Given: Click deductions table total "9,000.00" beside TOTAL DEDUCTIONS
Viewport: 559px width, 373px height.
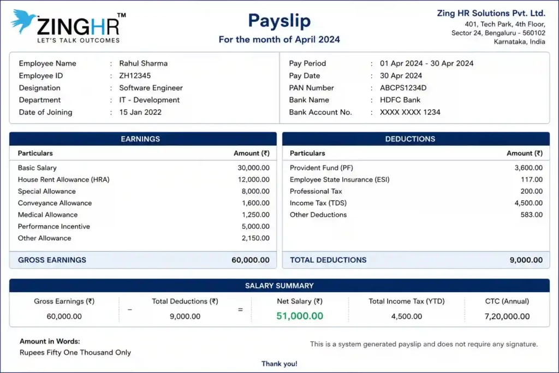Looking at the screenshot, I should tap(526, 260).
